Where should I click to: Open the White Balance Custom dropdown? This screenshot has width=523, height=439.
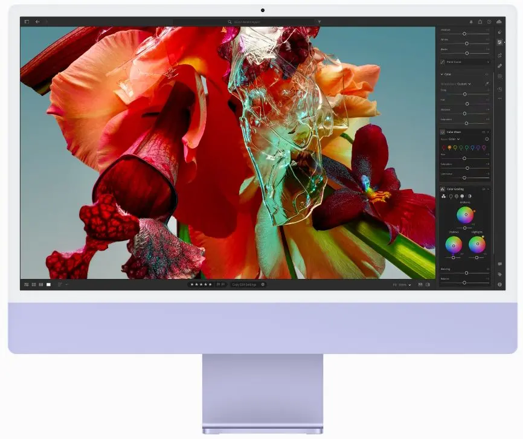click(464, 84)
